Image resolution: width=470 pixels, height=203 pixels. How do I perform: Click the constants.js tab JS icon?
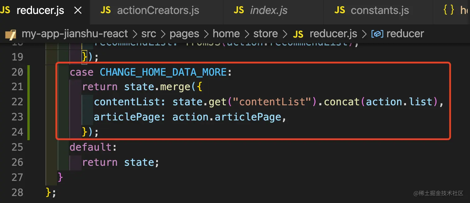click(x=340, y=11)
